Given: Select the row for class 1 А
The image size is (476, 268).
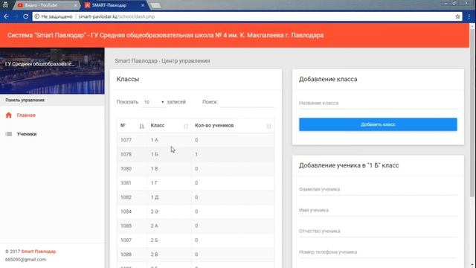Looking at the screenshot, I should click(196, 140).
